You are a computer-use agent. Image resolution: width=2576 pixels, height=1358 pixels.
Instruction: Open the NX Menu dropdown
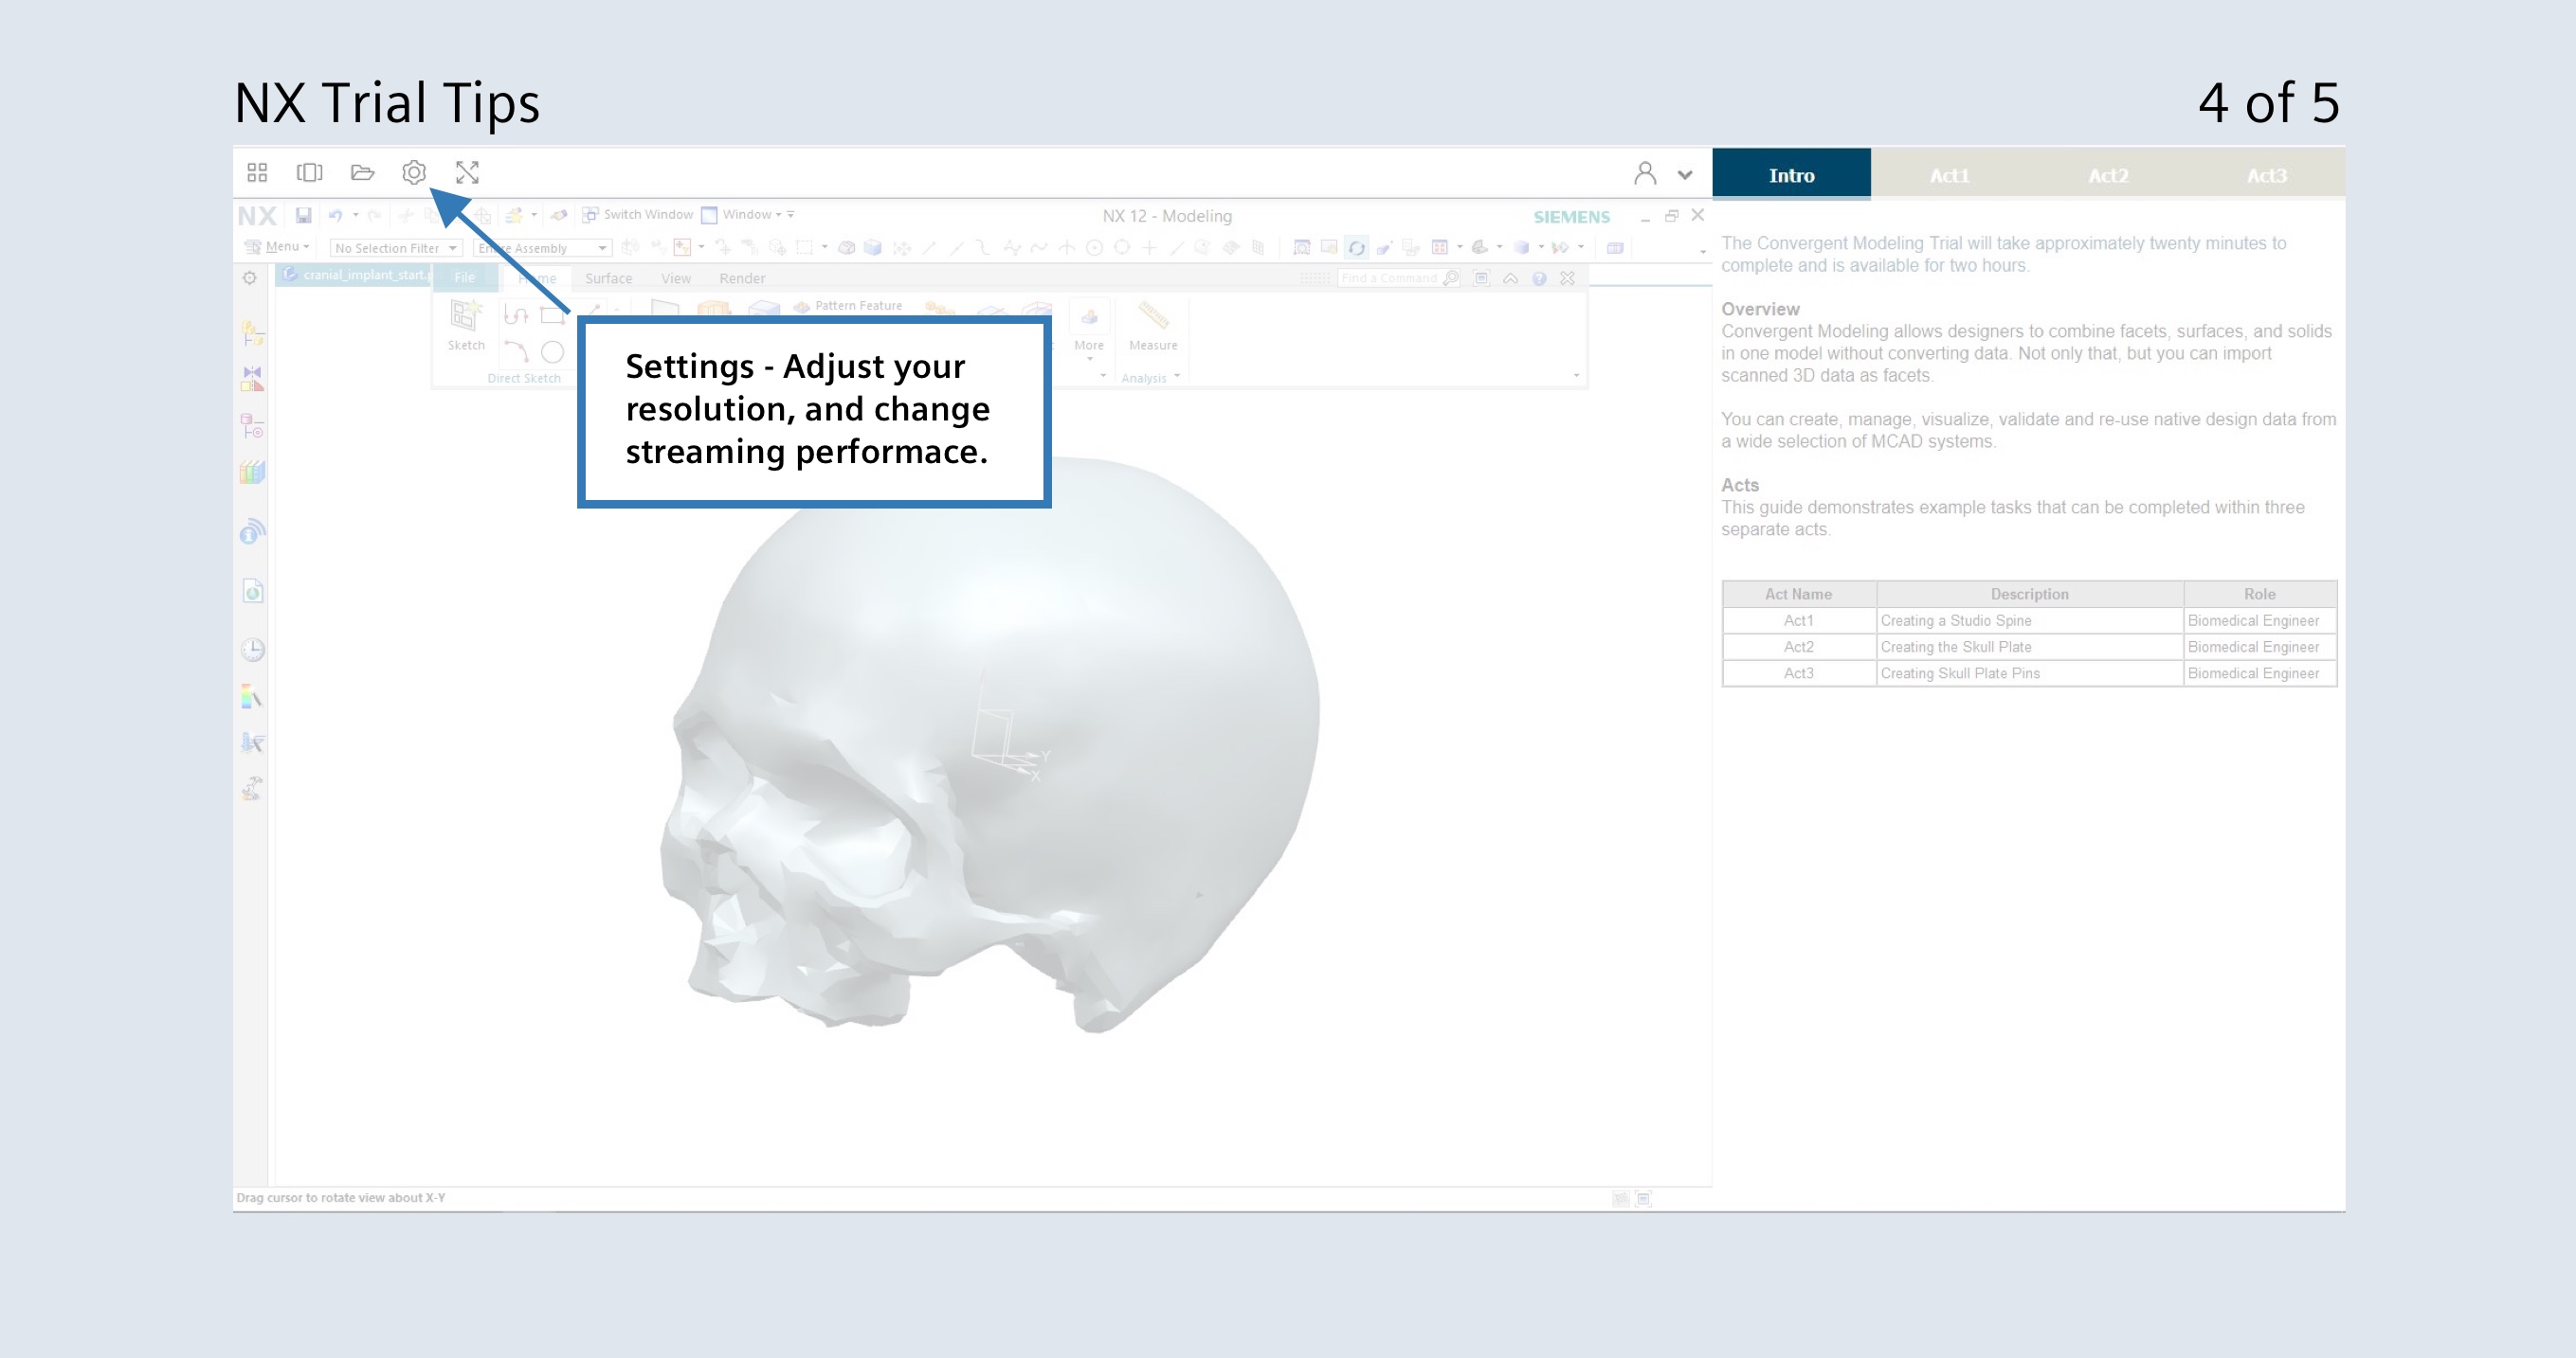point(278,247)
